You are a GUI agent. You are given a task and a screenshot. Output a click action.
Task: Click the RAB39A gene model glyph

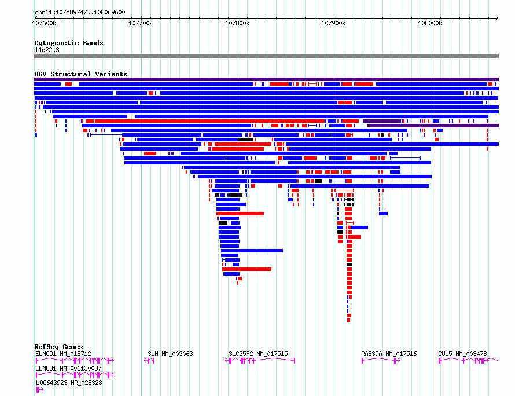click(381, 361)
